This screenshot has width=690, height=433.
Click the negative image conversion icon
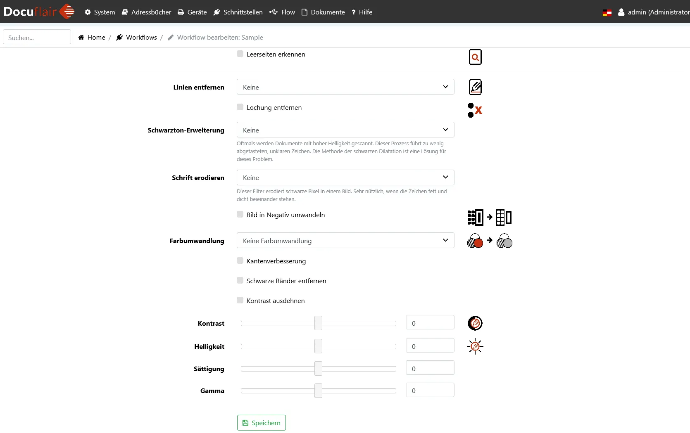pos(489,217)
